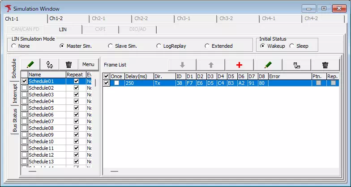Move frame up with the up arrow
351x187 pixels.
click(x=210, y=65)
